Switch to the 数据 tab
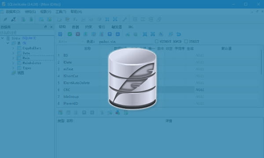The width and height of the screenshot is (264, 158). click(x=75, y=27)
